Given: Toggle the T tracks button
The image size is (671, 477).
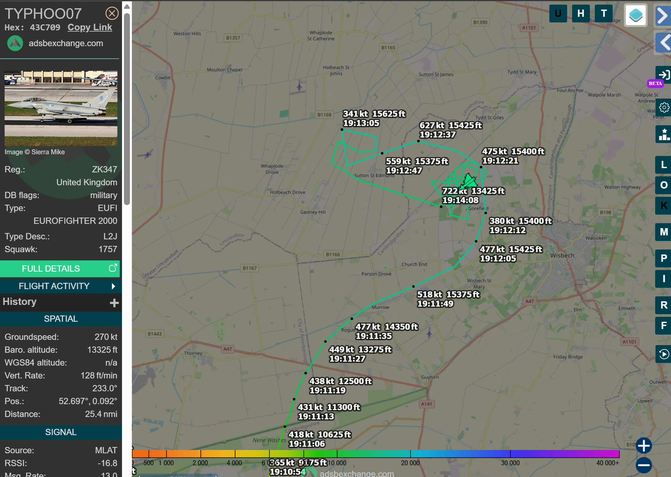Looking at the screenshot, I should (x=604, y=14).
